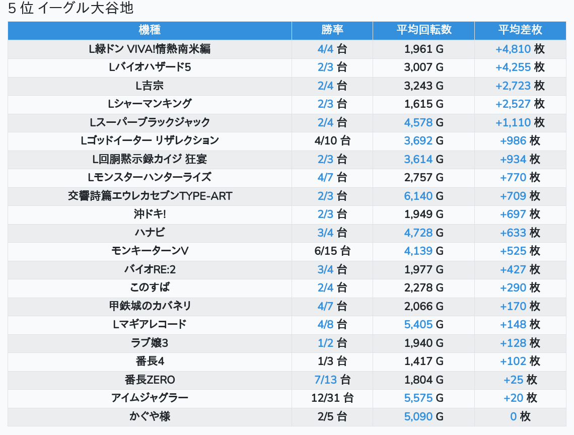Click Lバイオハザード5 machine name

click(150, 67)
